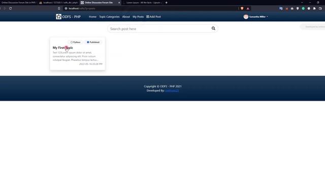Click the white circular extension icon
325x183 pixels.
tap(309, 9)
